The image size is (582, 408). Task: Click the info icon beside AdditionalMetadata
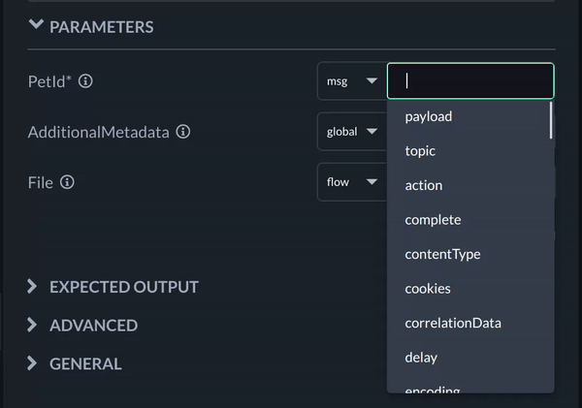tap(183, 132)
